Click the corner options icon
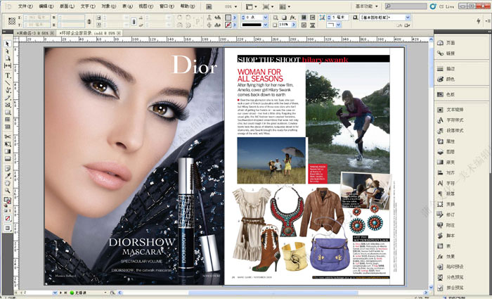 [322, 18]
